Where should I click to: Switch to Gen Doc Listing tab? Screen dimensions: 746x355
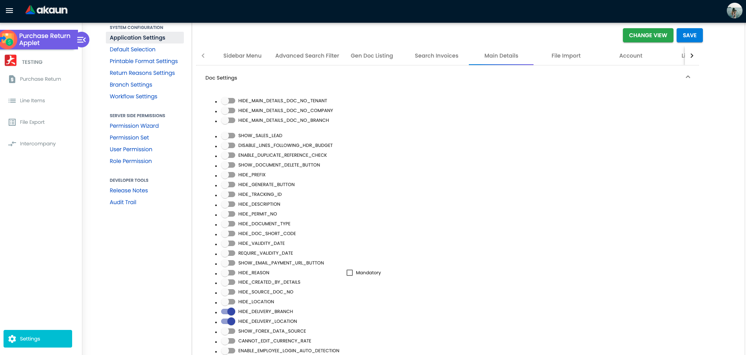click(x=372, y=56)
